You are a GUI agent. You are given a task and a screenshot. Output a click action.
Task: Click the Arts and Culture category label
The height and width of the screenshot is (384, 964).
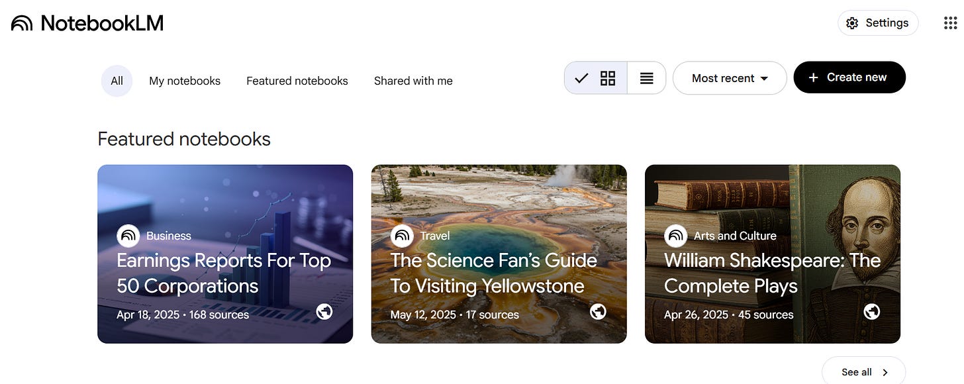735,236
